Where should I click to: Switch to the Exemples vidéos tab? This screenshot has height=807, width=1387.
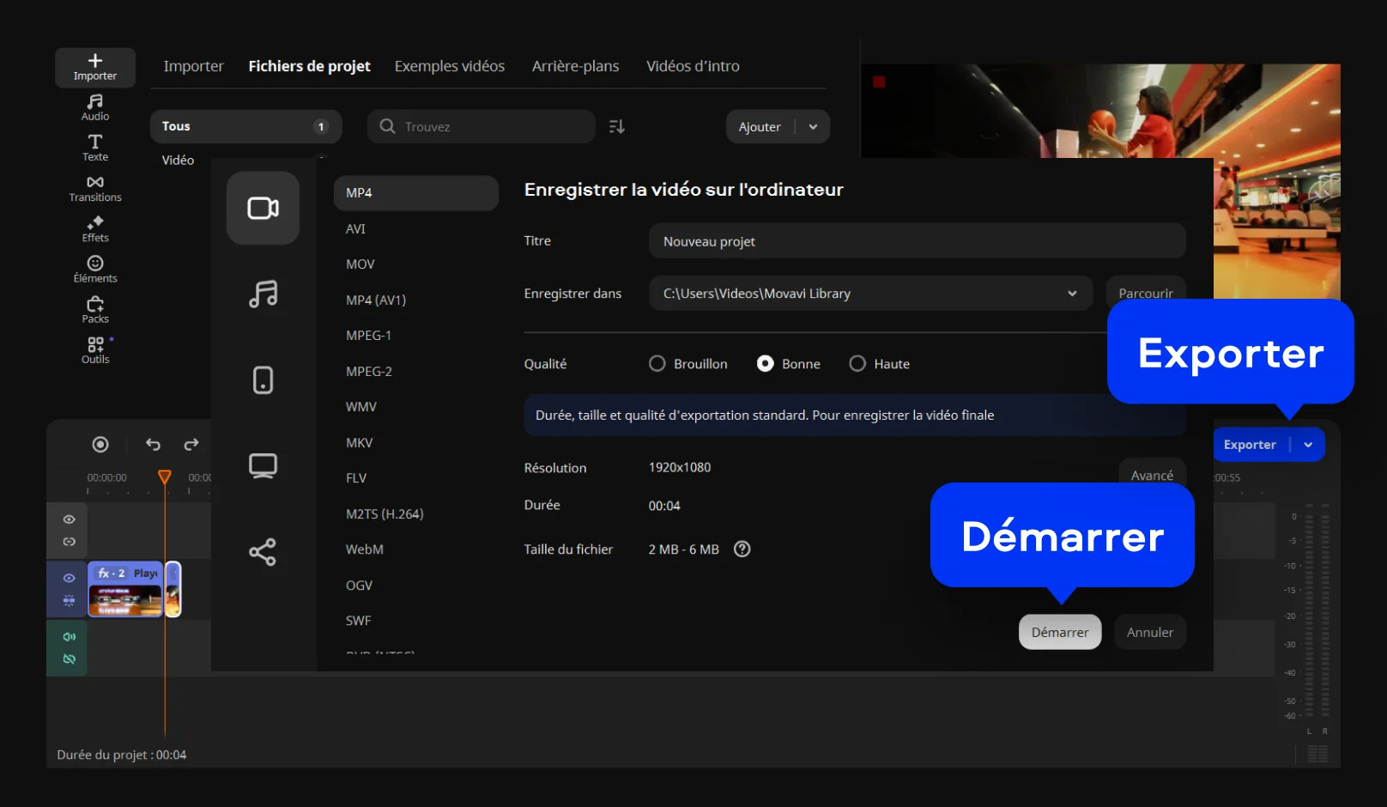tap(449, 66)
